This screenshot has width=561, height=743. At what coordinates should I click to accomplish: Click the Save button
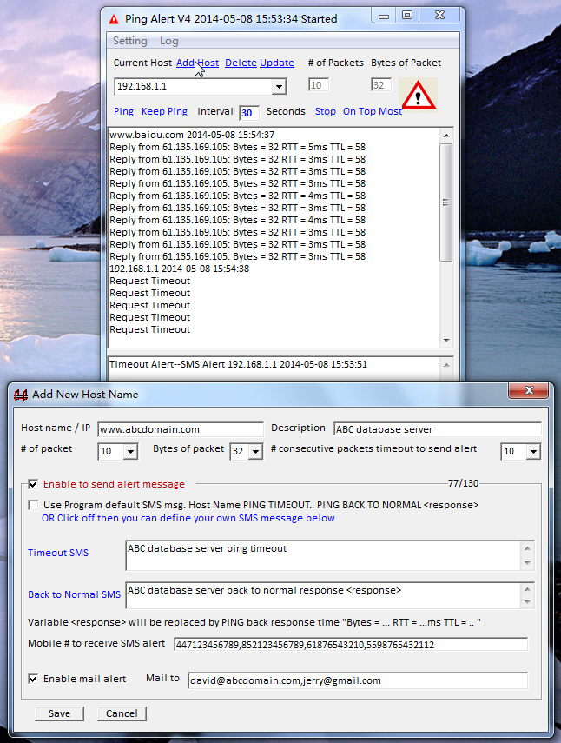pos(59,713)
